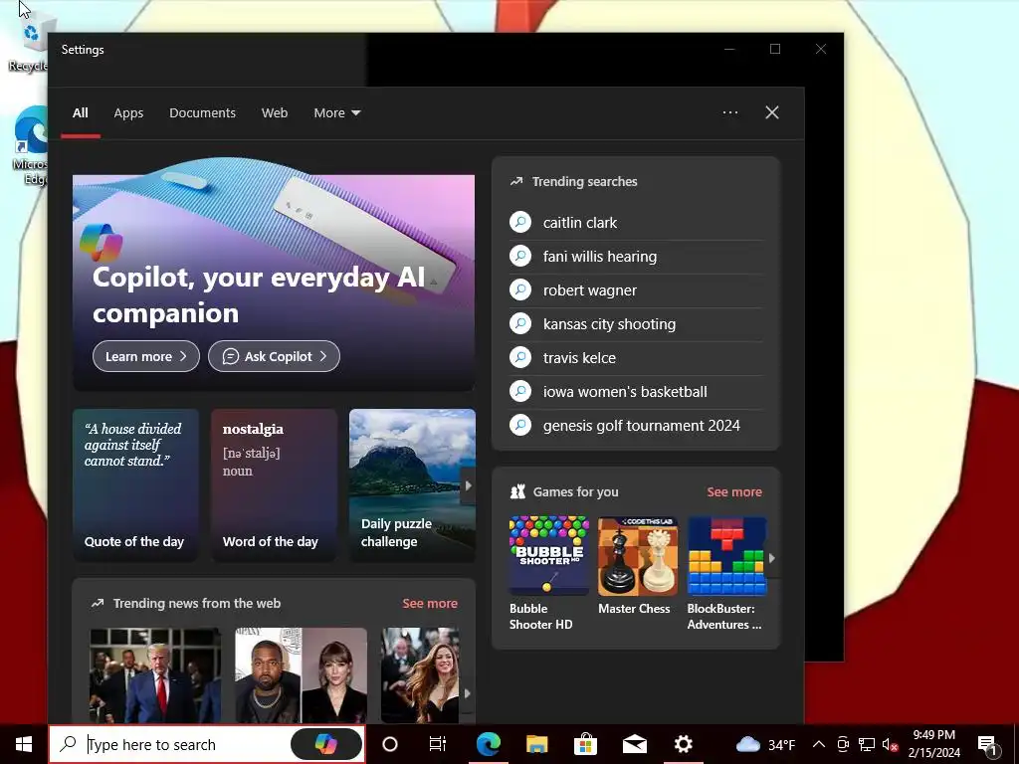
Task: Open the Word of the day card
Action: [x=274, y=484]
